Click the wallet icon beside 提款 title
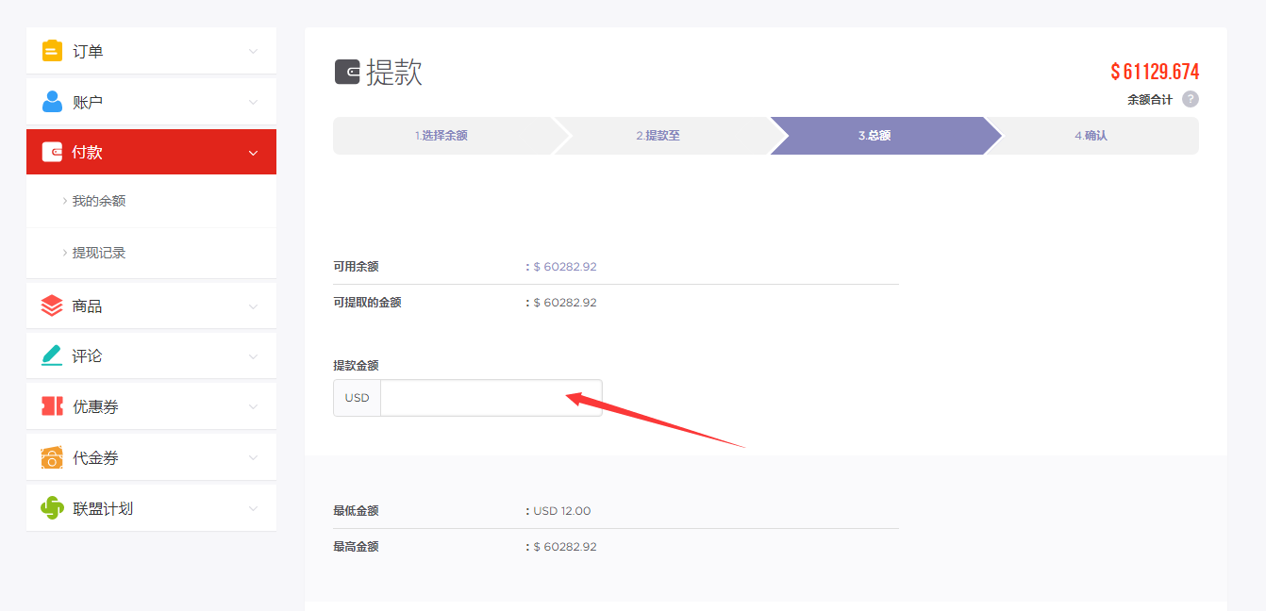The height and width of the screenshot is (611, 1266). [347, 72]
